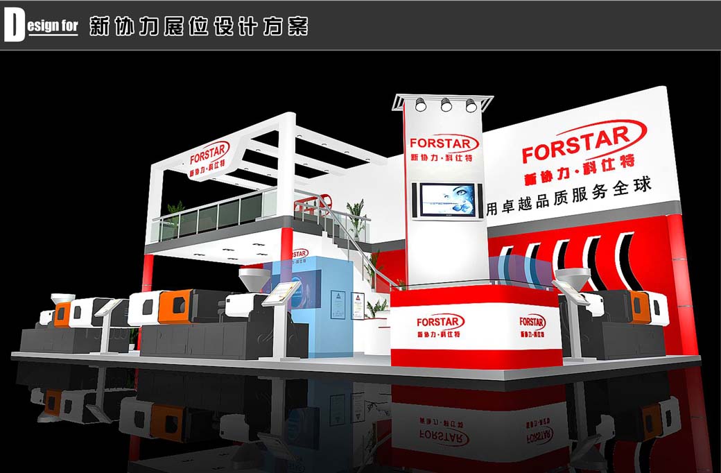Click the FORSTAR logo on counter's right side
Screen dimensions: 721x473
532,322
